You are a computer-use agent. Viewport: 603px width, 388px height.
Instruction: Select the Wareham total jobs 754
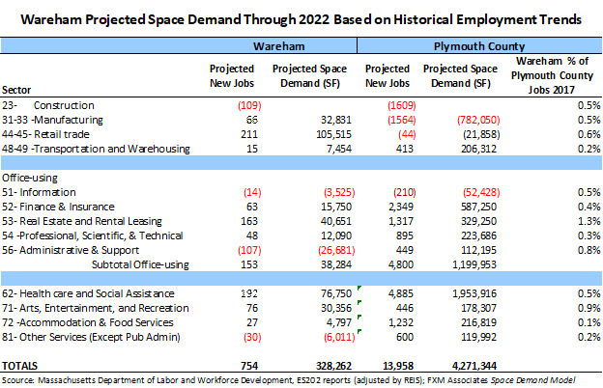(249, 366)
